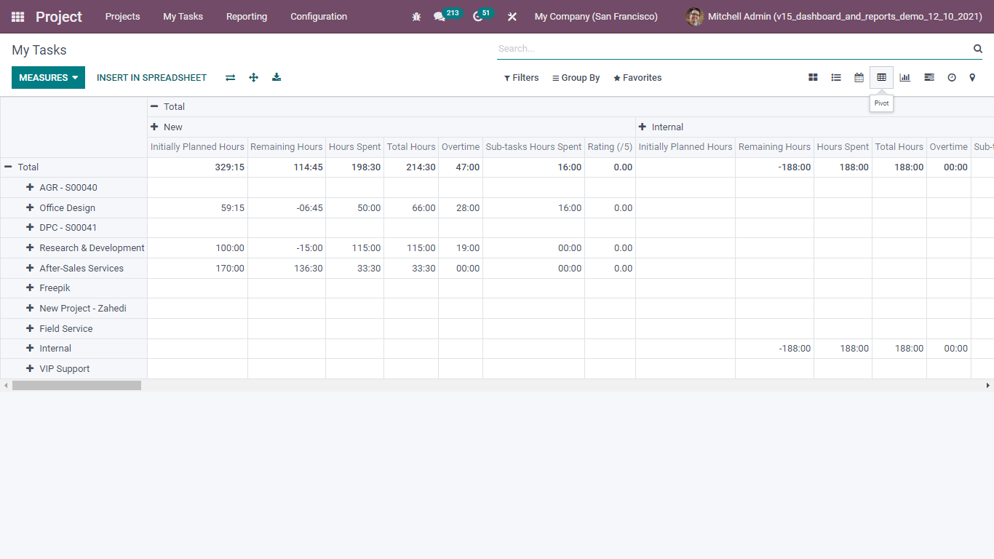Sort by Remaining Hours under New
Screen dimensions: 994x559
[x=287, y=147]
